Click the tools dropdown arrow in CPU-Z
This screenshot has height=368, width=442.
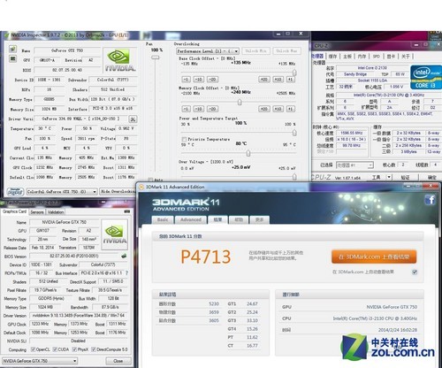coord(389,177)
